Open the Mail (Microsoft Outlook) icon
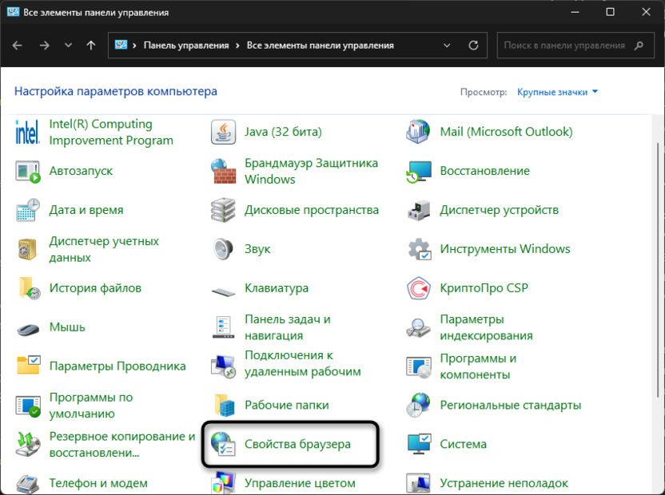Screen dimensions: 665x495 420,132
